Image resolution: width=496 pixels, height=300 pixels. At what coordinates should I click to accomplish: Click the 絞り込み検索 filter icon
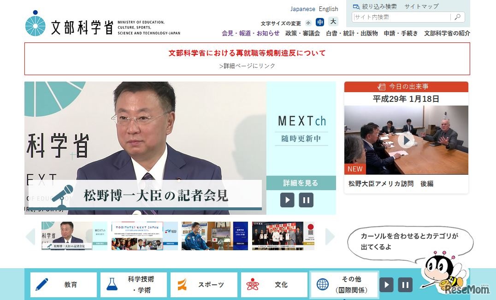[x=356, y=6]
